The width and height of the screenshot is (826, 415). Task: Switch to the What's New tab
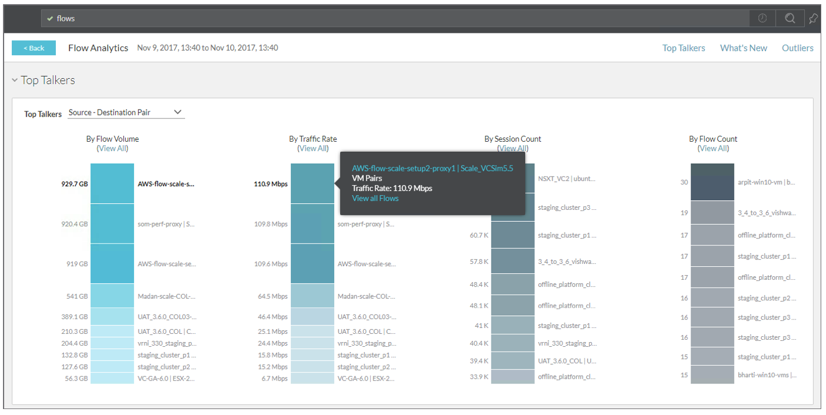(744, 48)
